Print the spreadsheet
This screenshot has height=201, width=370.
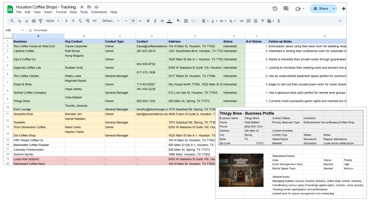34,21
